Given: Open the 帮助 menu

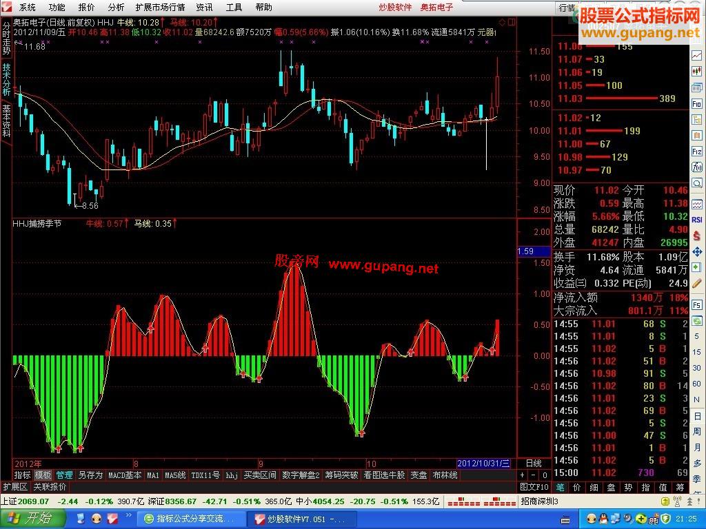Looking at the screenshot, I should (263, 7).
